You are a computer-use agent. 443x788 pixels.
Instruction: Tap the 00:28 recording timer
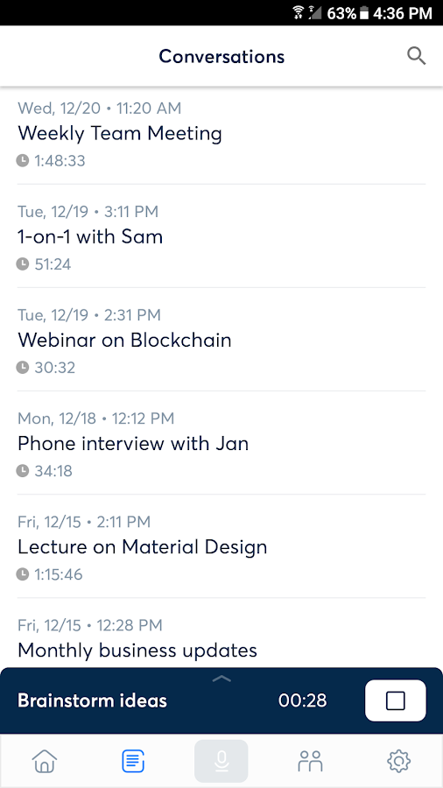click(302, 700)
